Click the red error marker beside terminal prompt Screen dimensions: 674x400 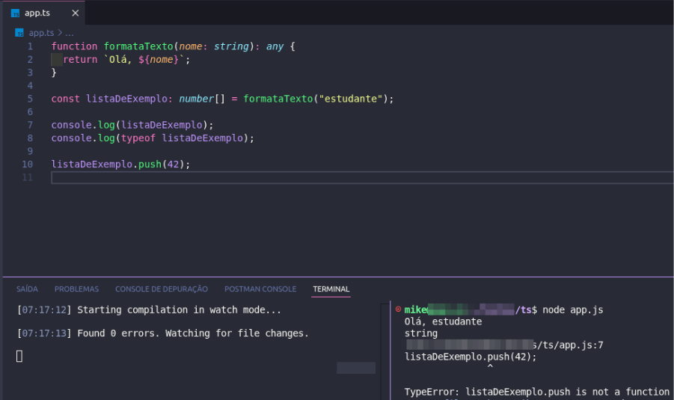tap(398, 309)
